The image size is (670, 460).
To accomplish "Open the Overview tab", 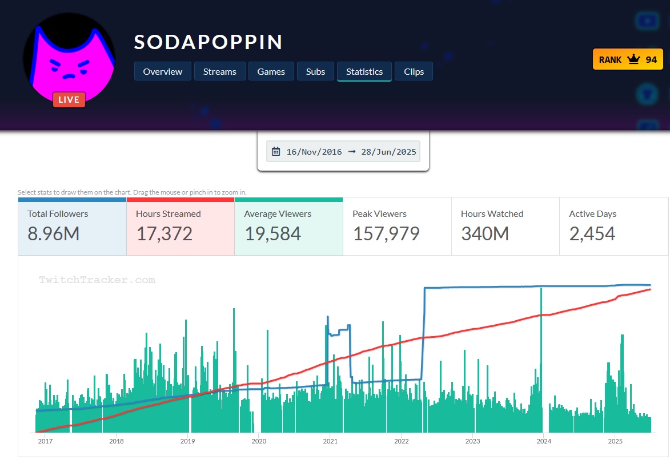I will coord(162,71).
